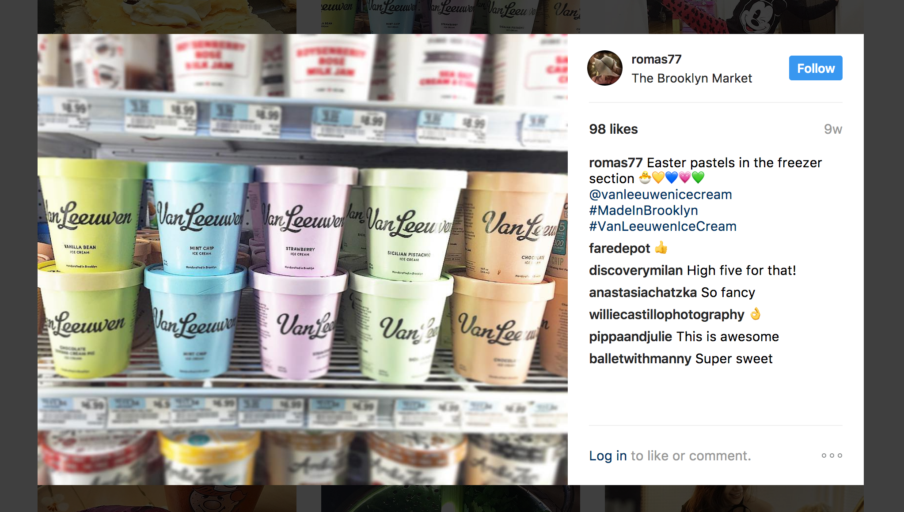Open the three-dot more options menu

pos(832,456)
